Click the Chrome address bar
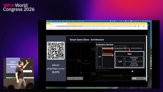 (x=96, y=26)
